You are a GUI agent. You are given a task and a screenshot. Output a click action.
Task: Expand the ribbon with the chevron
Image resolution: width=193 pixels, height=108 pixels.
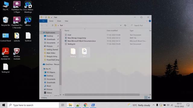[x=147, y=21]
